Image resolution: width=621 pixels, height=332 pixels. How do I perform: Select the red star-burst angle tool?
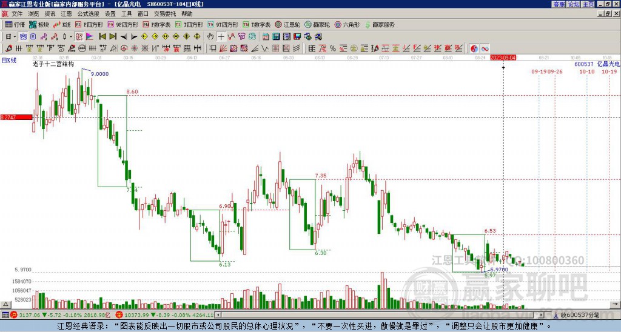click(134, 48)
